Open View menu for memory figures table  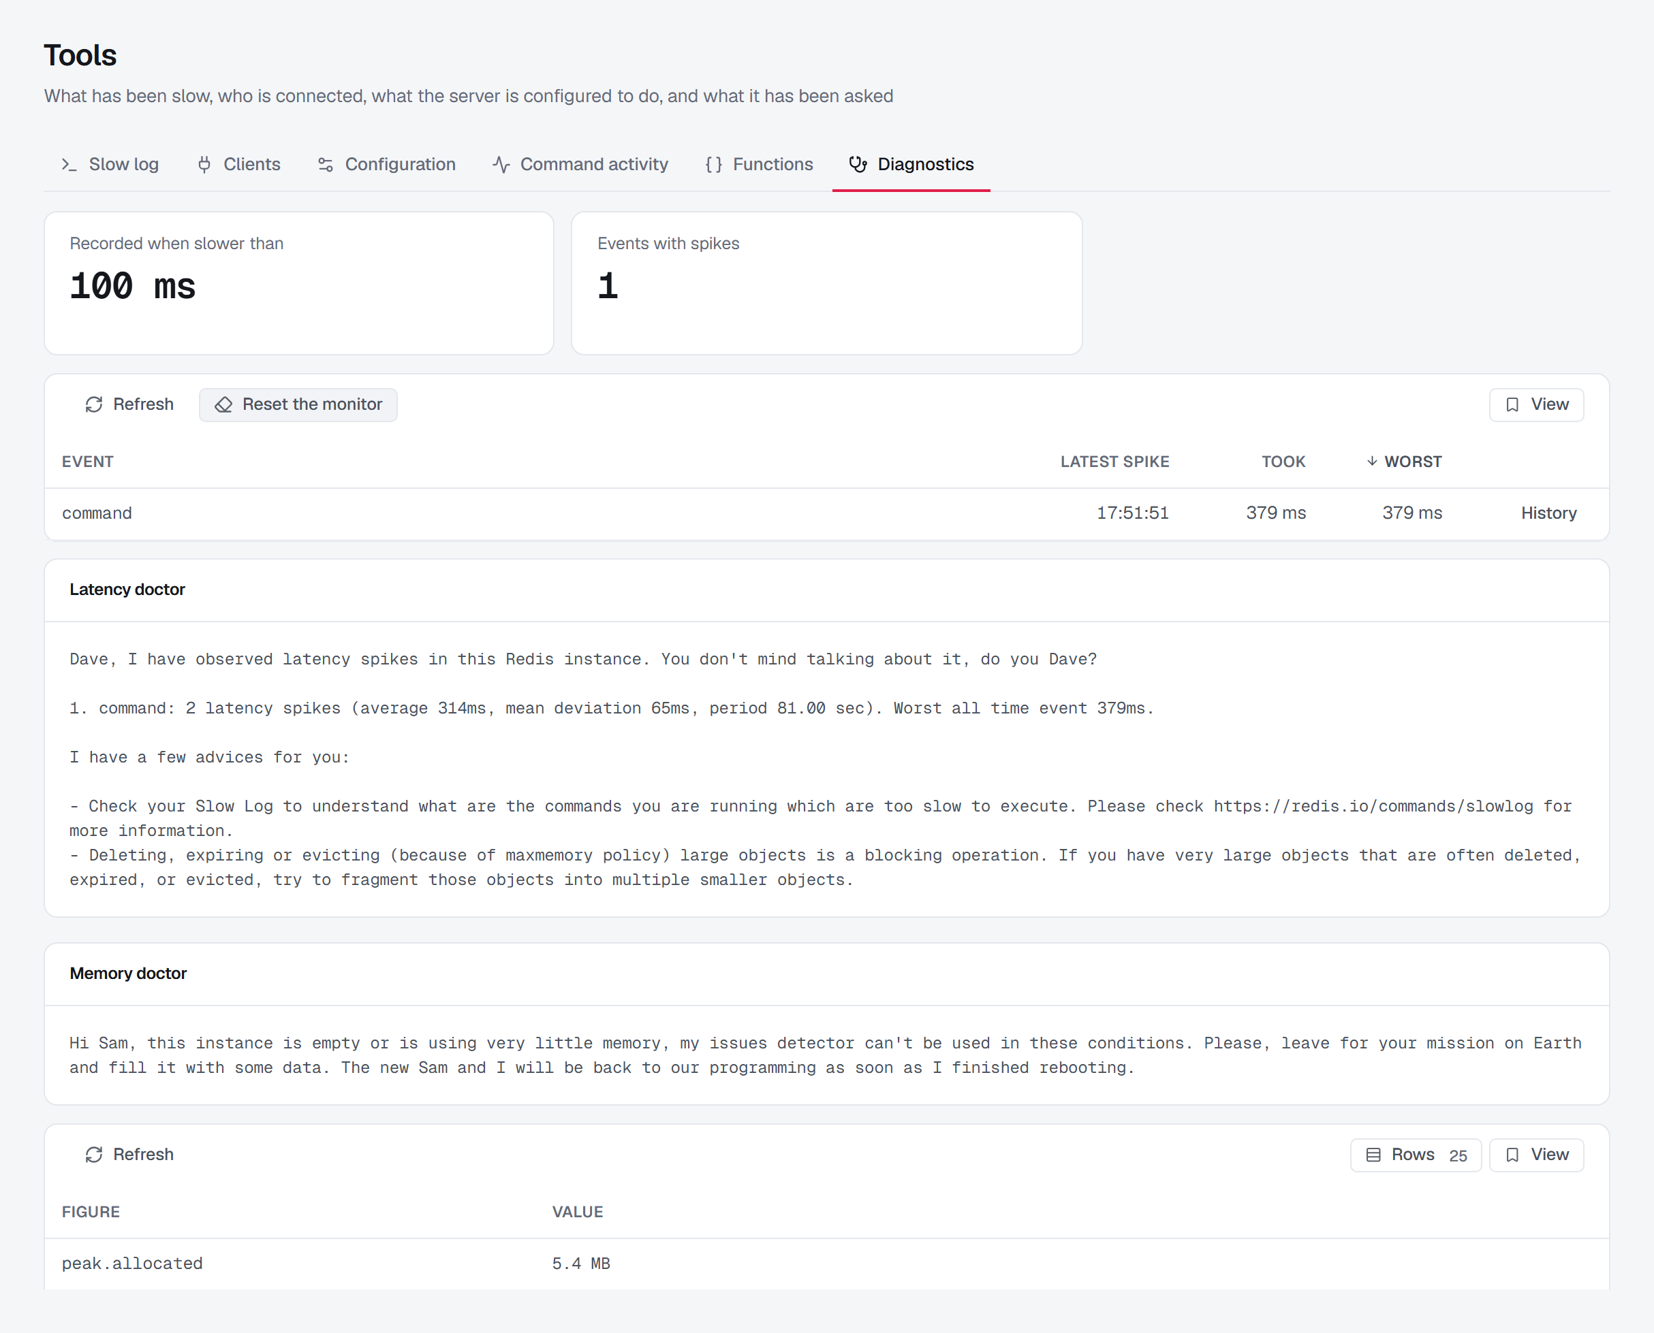(x=1535, y=1155)
